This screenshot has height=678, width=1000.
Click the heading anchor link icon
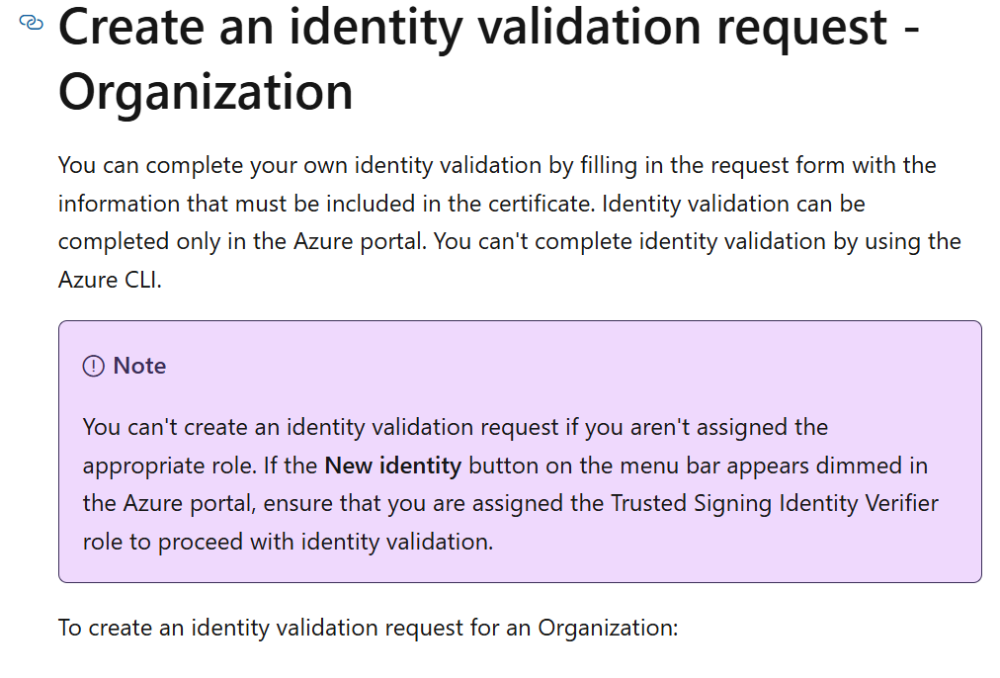tap(32, 23)
